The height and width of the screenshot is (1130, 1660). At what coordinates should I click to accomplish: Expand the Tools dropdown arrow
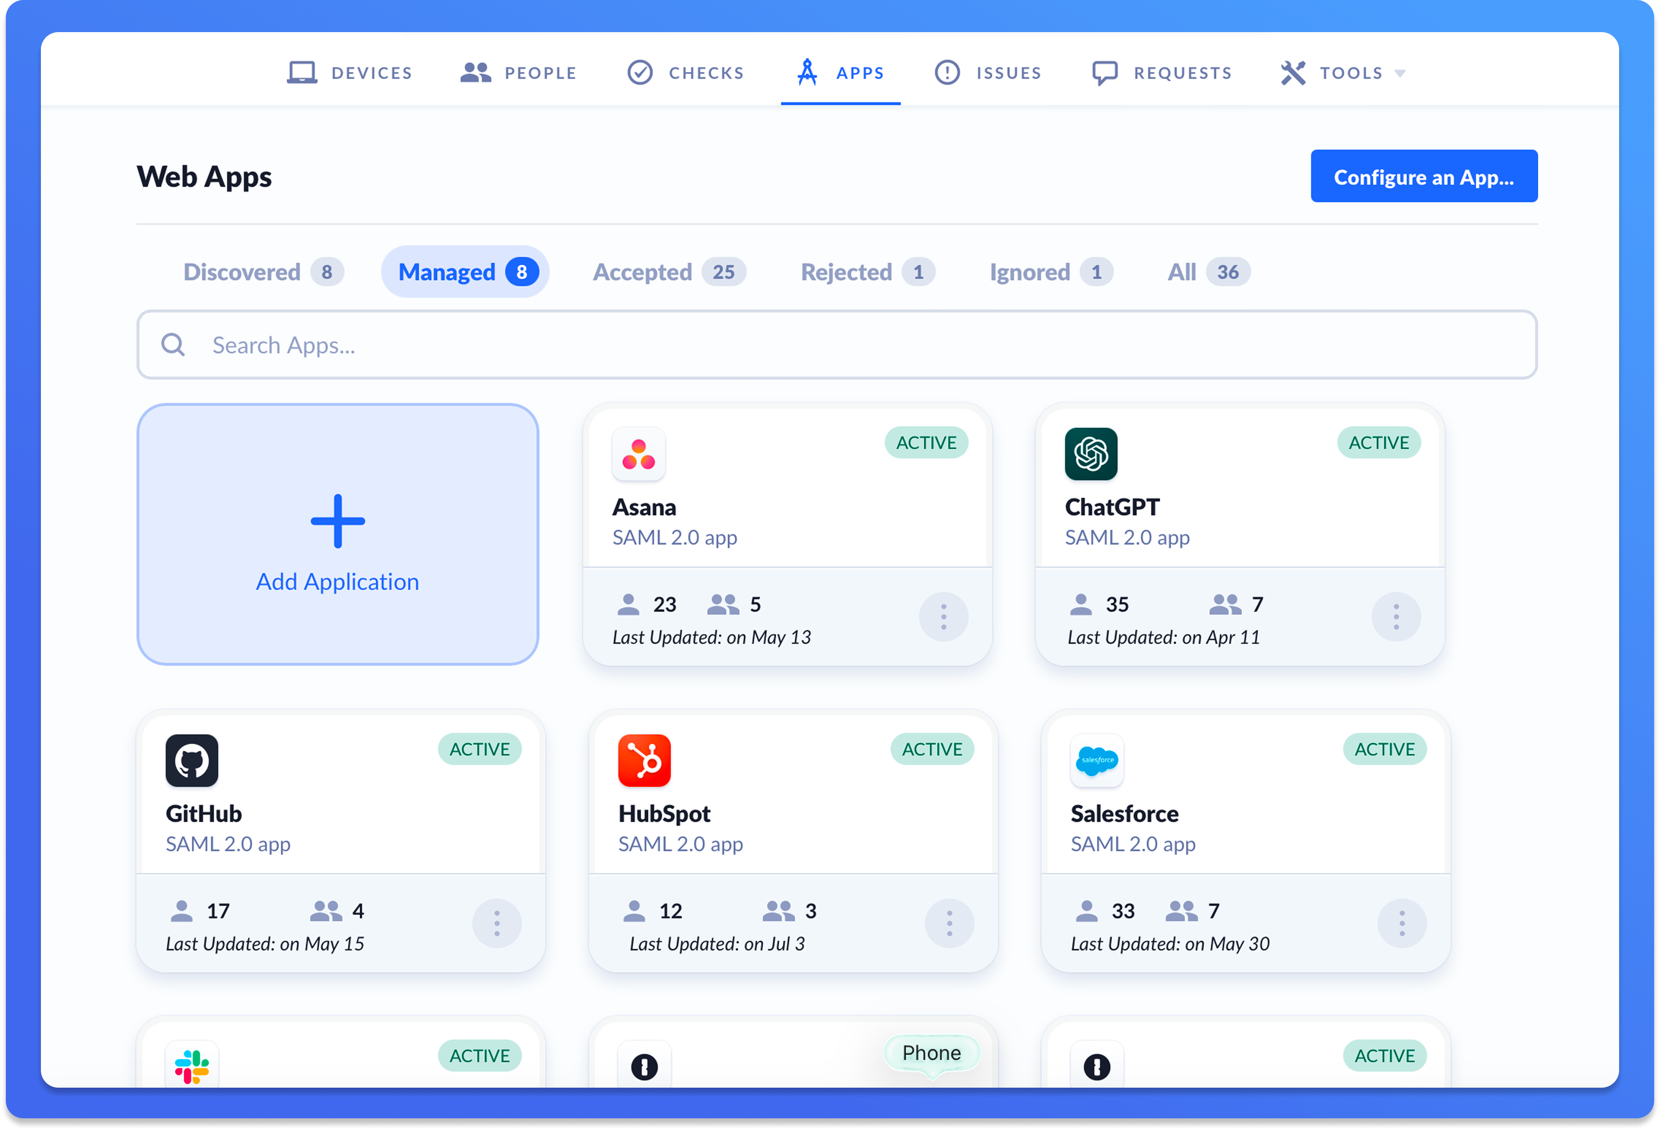[x=1399, y=73]
